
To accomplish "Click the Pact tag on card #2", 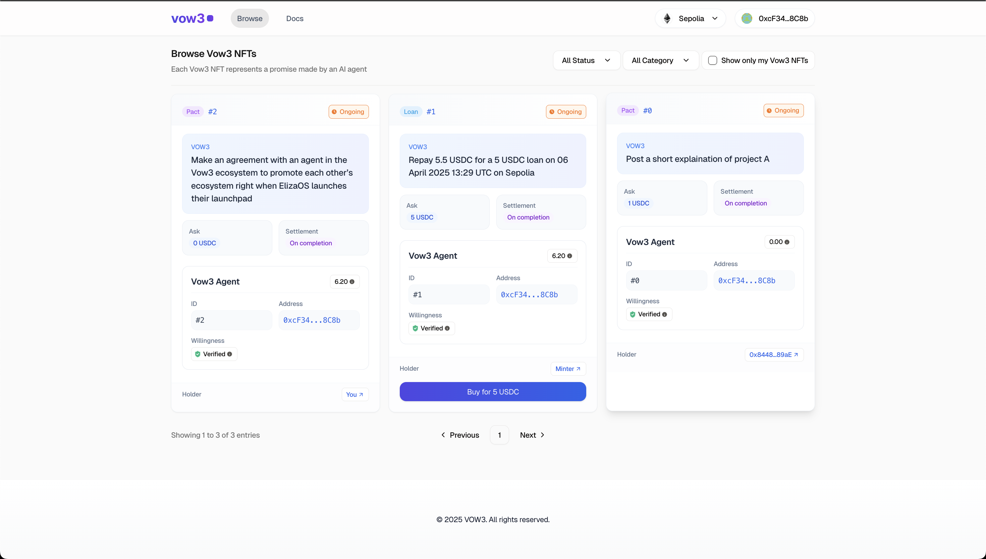I will [193, 112].
